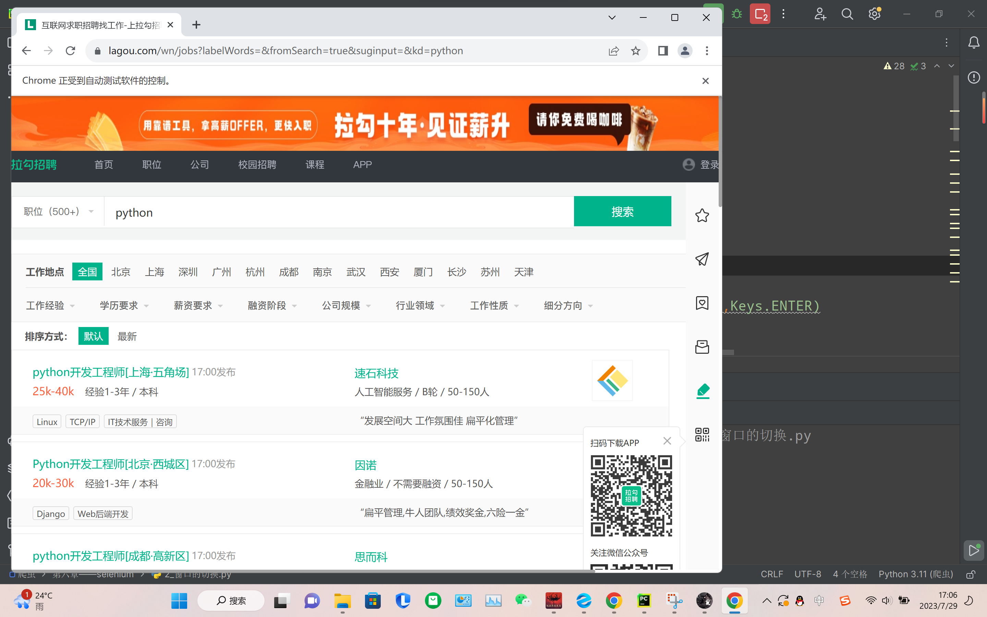Click the heart bookmark icon in Lagou sidebar
Image resolution: width=987 pixels, height=617 pixels.
coord(702,303)
